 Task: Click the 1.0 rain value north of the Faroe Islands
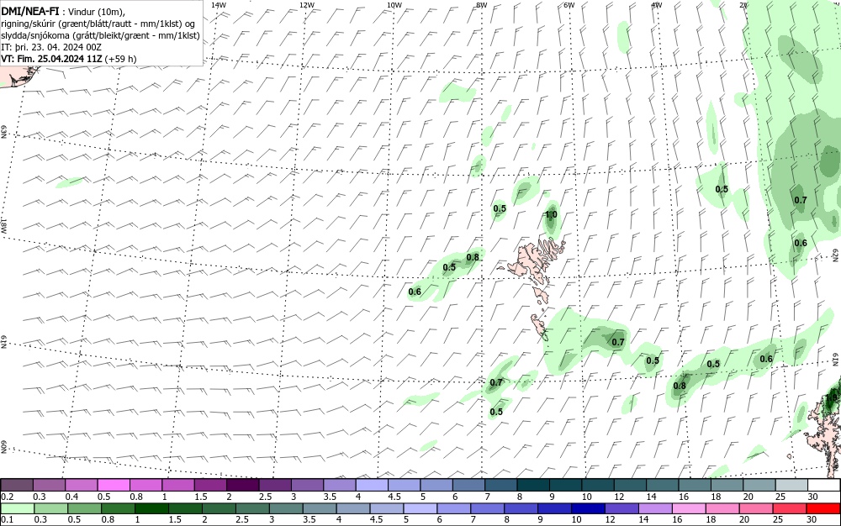point(552,215)
